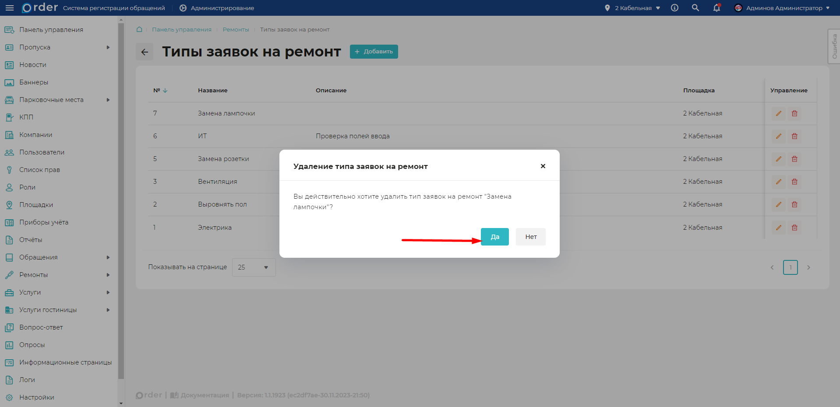Toggle sorting on the № column arrow

[x=165, y=90]
